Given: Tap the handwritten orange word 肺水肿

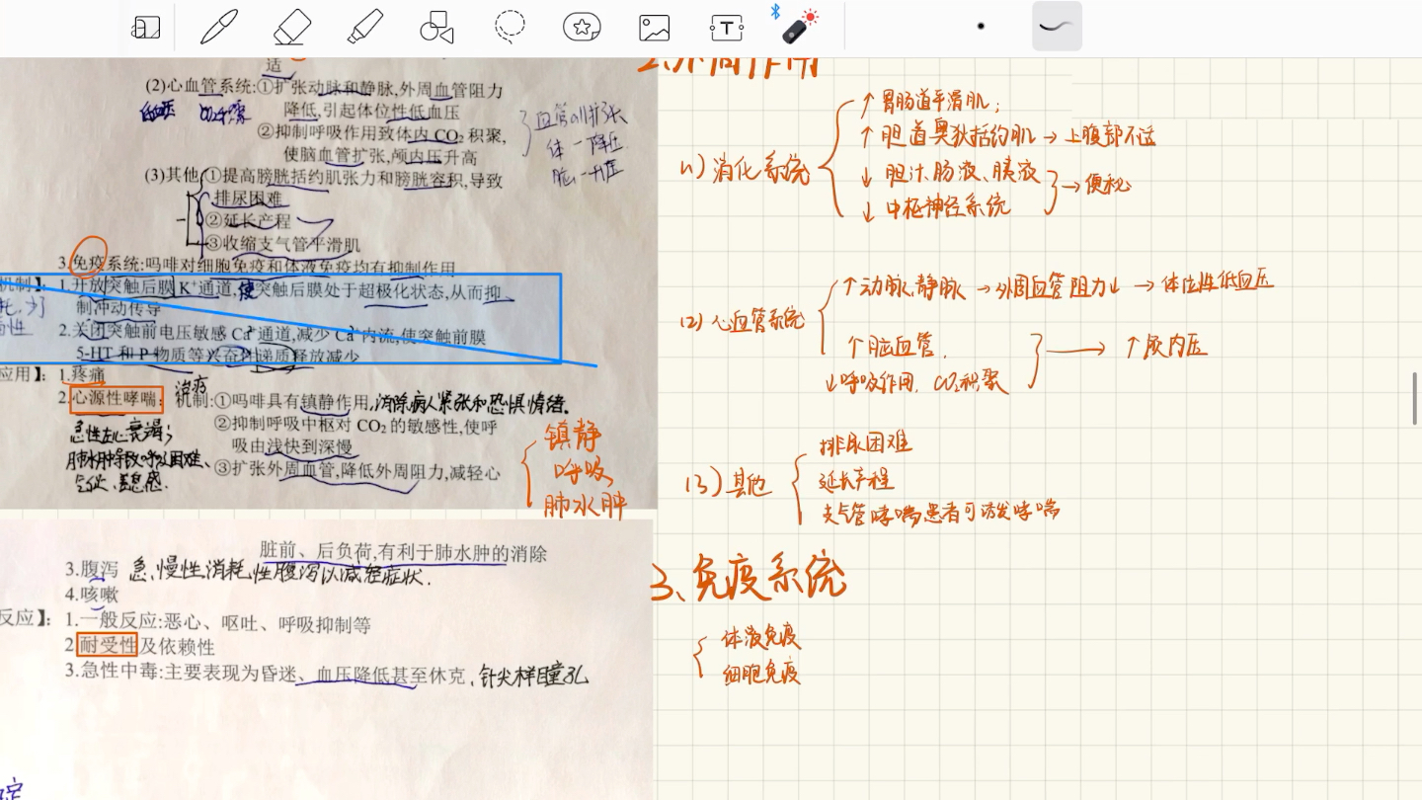Looking at the screenshot, I should 585,505.
